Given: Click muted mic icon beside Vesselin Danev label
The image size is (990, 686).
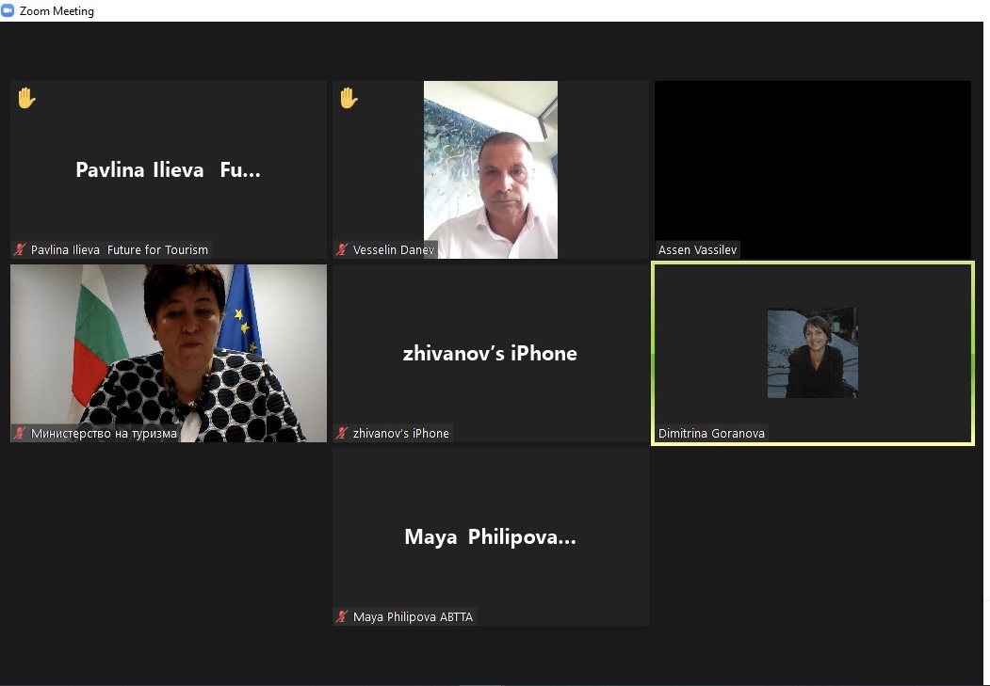Looking at the screenshot, I should (x=342, y=250).
